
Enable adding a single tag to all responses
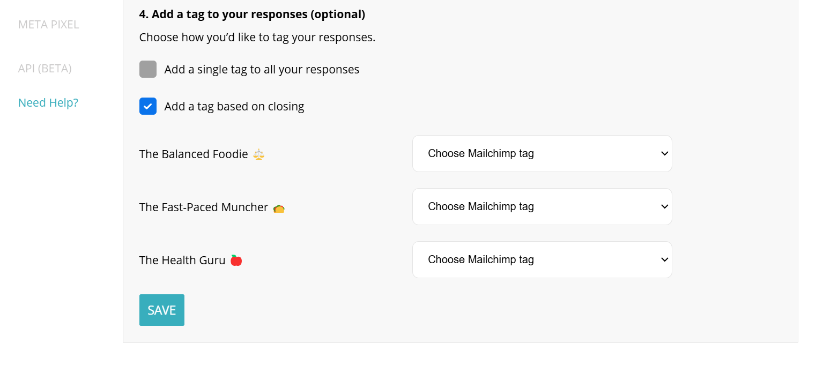click(147, 69)
